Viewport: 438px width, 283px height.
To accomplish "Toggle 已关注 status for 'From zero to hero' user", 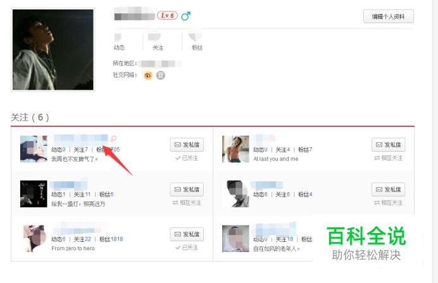I will (187, 248).
